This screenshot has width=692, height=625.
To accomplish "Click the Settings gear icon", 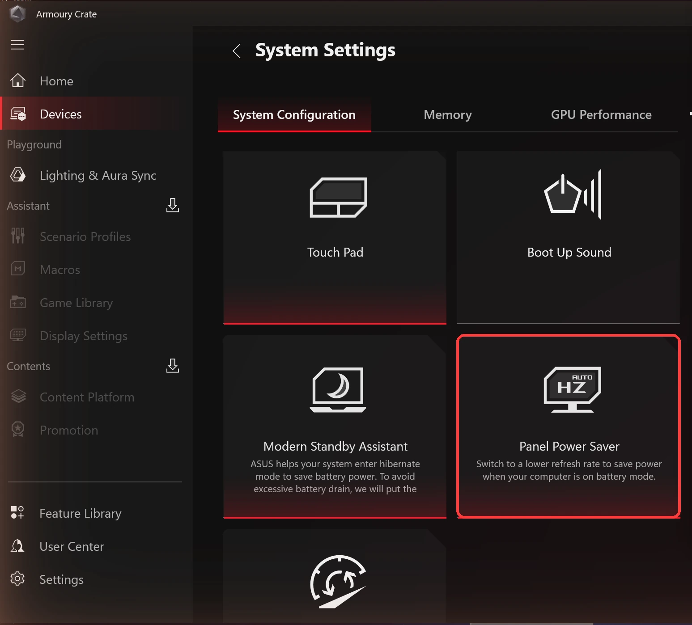I will click(x=17, y=579).
